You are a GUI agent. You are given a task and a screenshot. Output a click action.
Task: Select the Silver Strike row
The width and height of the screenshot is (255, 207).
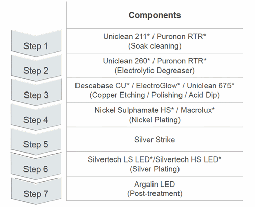[x=155, y=140]
